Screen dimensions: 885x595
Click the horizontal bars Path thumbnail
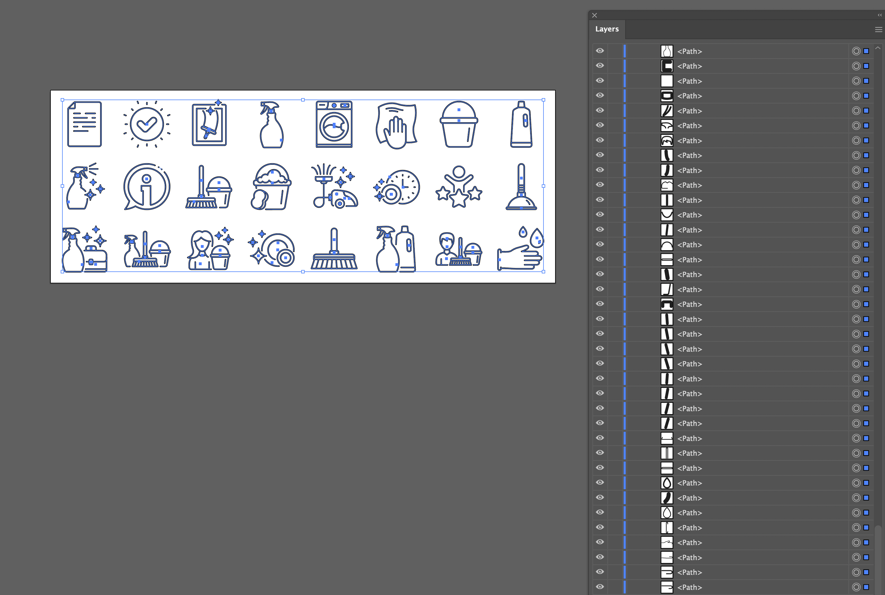pos(667,259)
